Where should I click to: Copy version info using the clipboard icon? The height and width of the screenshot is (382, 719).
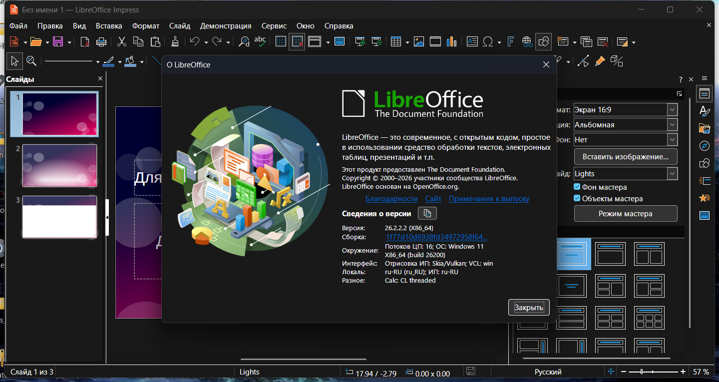click(x=427, y=214)
